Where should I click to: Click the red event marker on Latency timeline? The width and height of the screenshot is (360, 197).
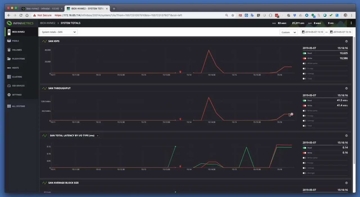pyautogui.click(x=180, y=166)
